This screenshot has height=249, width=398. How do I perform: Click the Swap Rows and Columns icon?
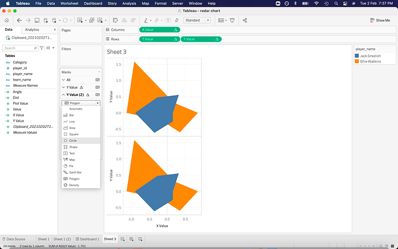[115, 20]
